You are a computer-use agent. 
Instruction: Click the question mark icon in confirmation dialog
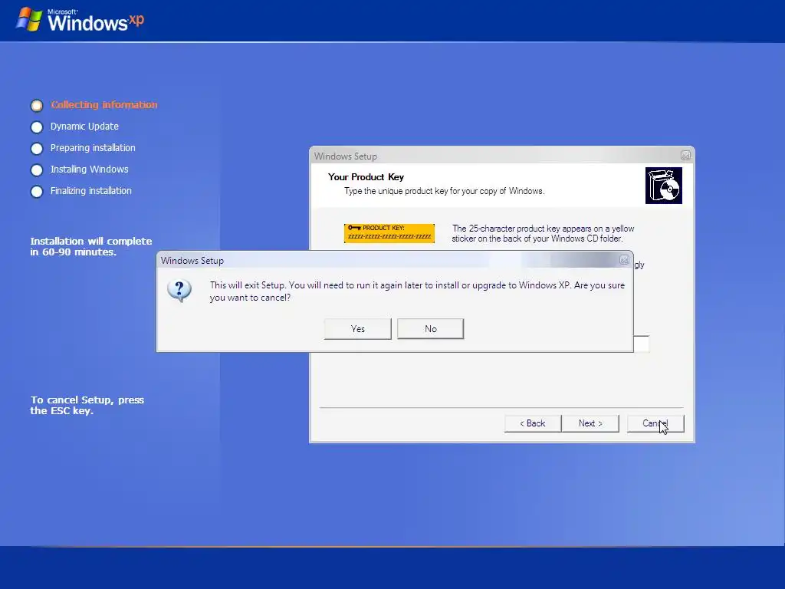click(179, 291)
